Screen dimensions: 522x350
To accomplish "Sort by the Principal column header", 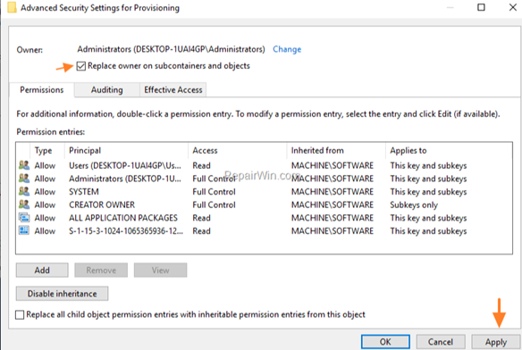I will point(126,150).
